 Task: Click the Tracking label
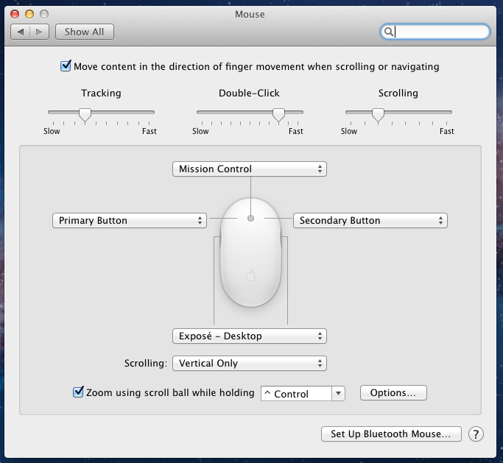click(x=101, y=93)
